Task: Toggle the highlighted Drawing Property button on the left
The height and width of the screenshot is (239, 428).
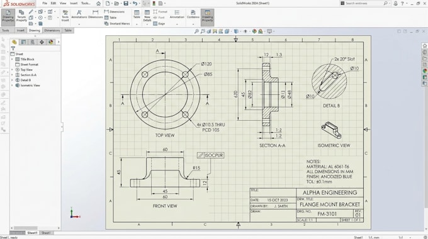Action: pos(8,17)
